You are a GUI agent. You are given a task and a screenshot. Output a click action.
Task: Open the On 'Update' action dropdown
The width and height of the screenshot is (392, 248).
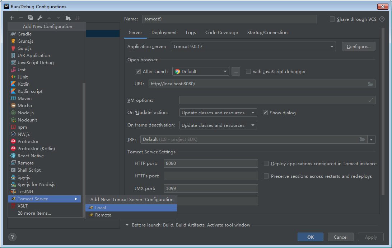[218, 113]
